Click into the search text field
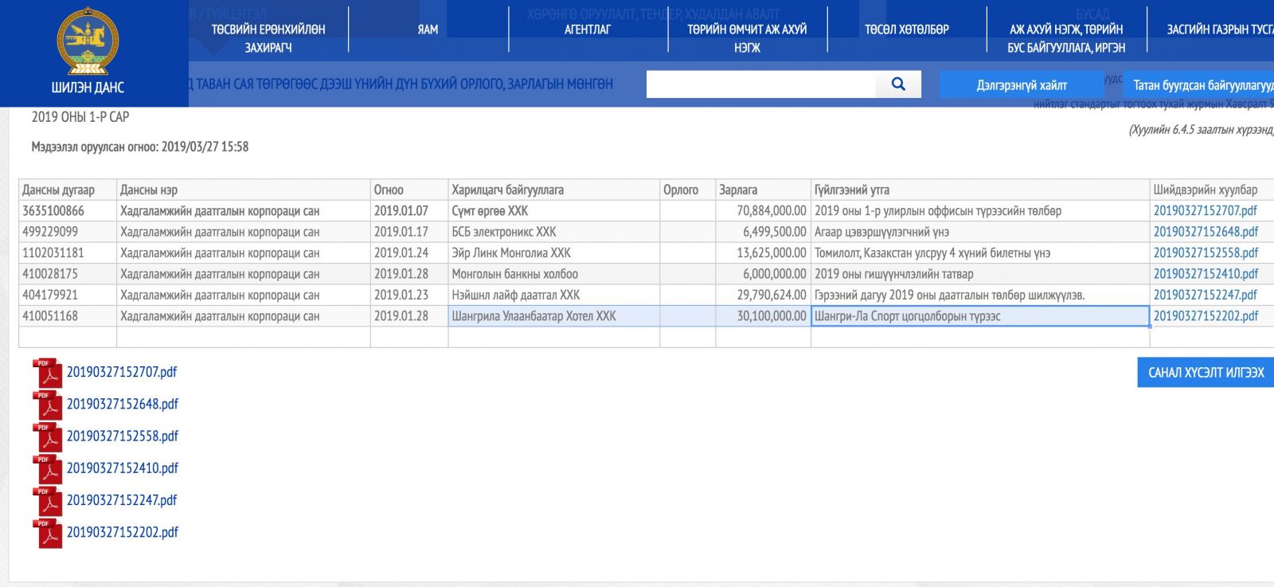 (760, 84)
